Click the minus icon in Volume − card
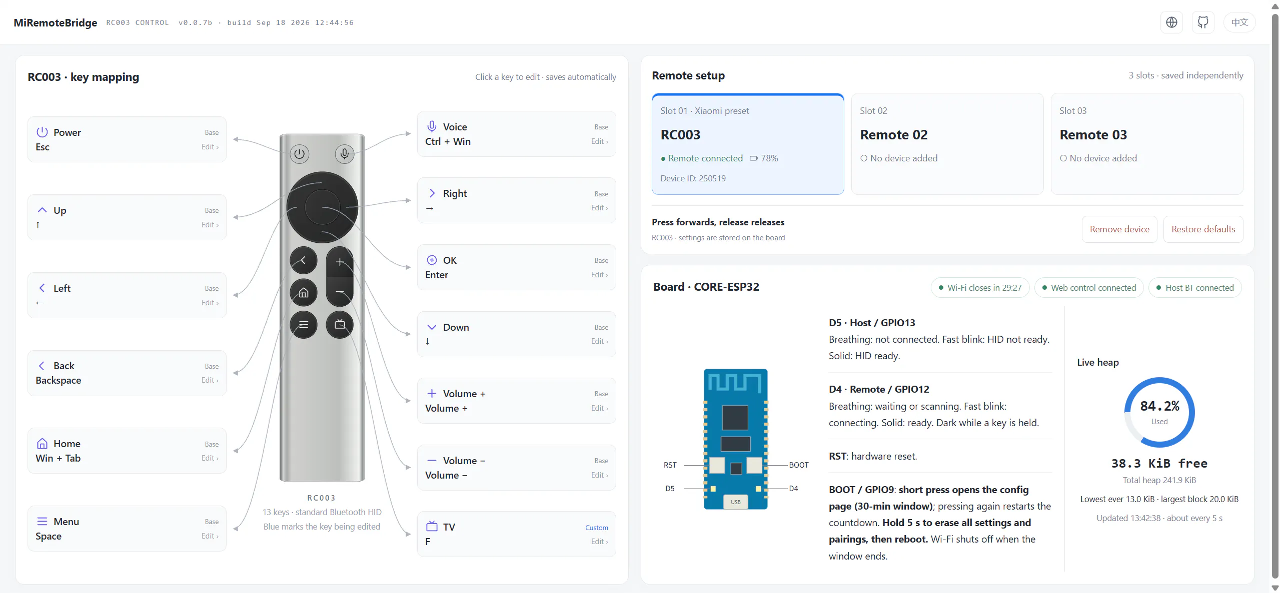This screenshot has width=1280, height=593. (432, 461)
